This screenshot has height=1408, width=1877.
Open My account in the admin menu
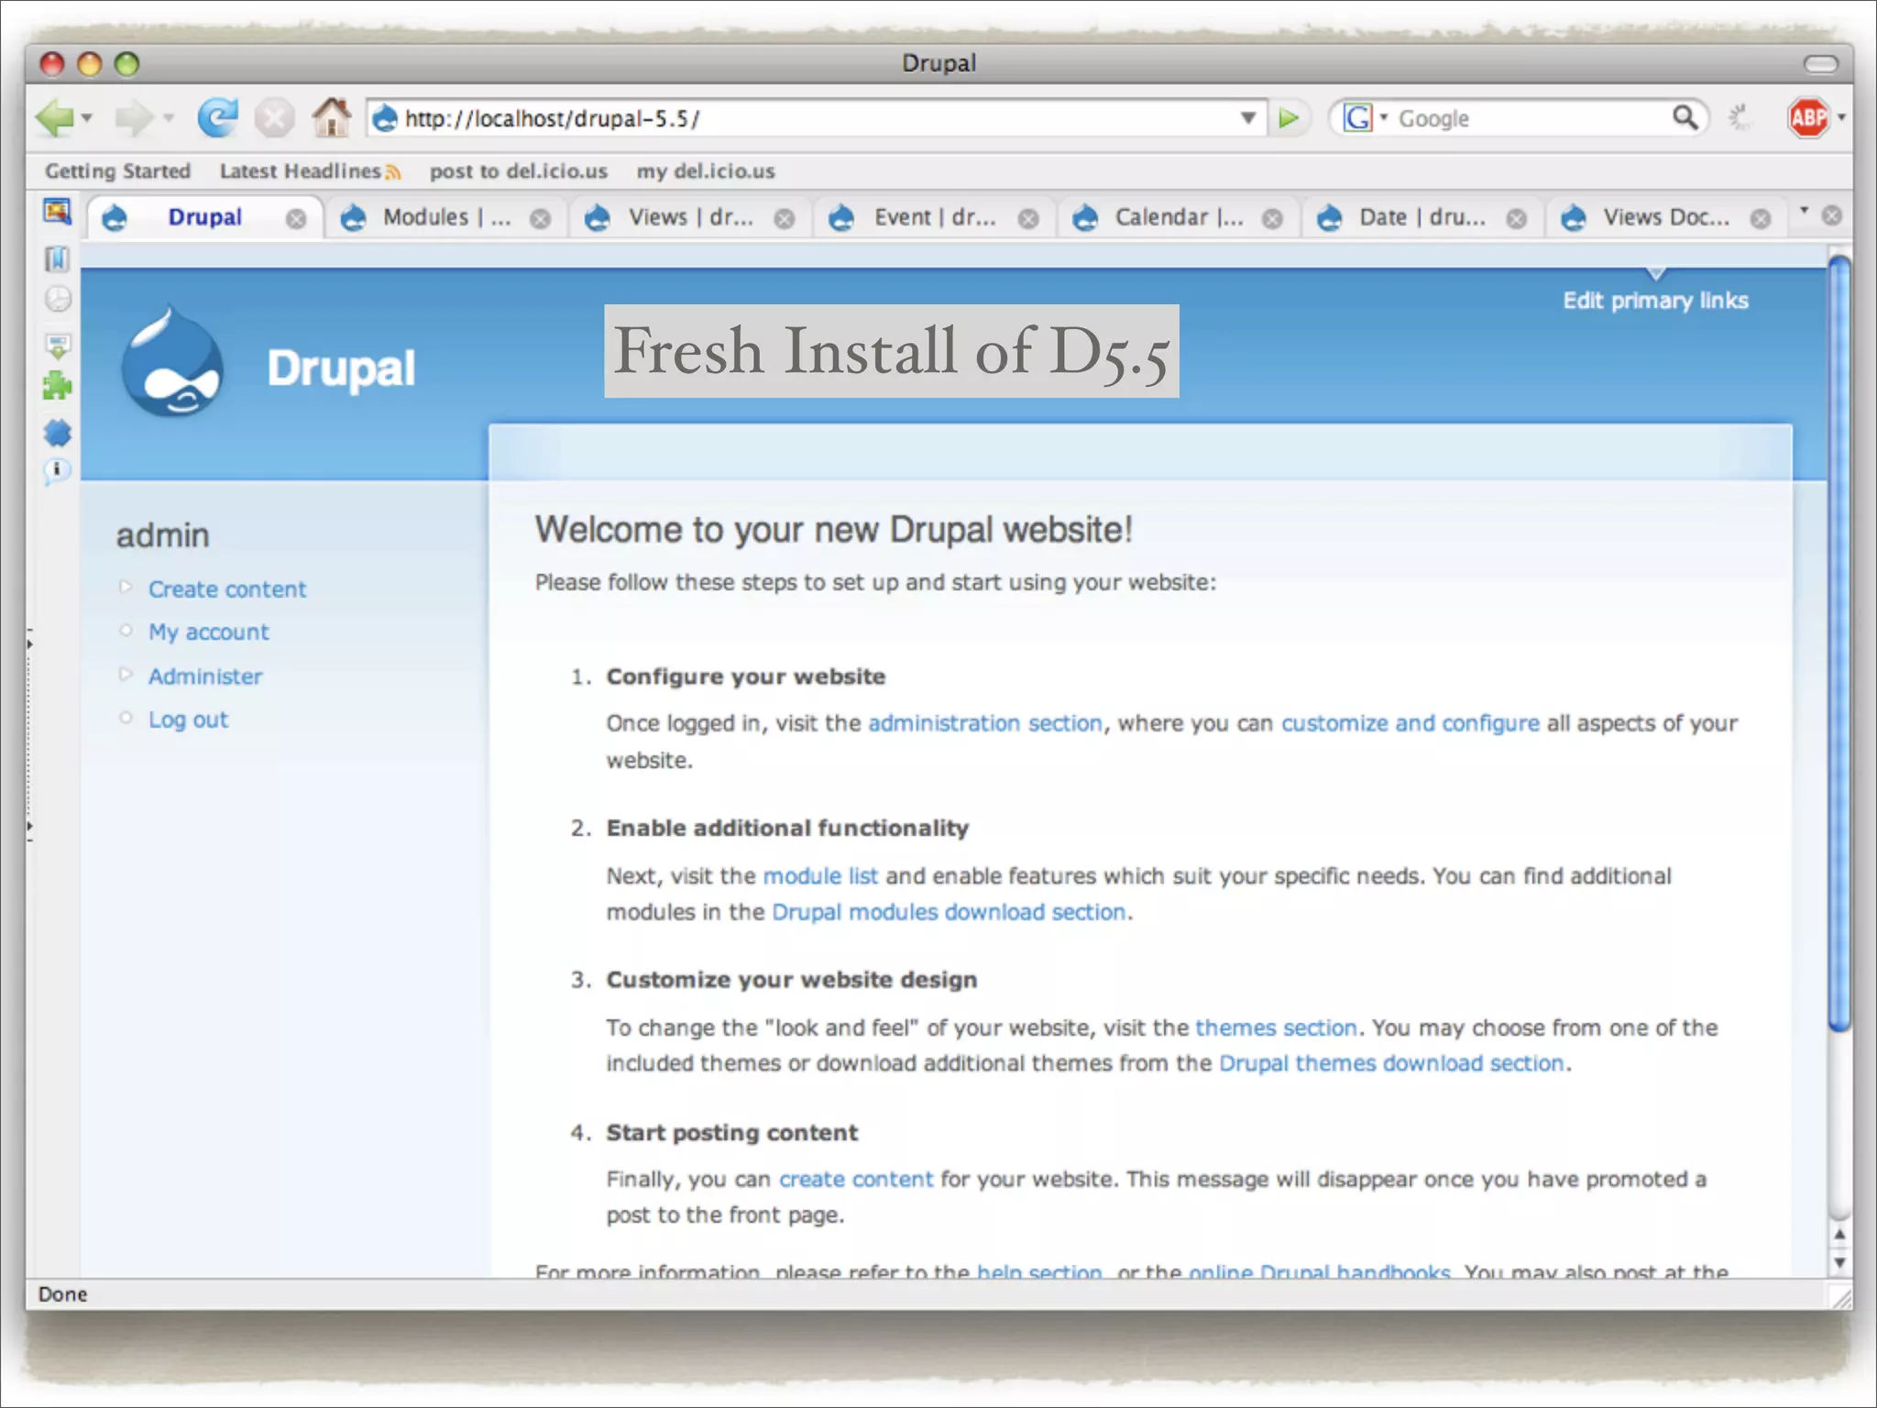coord(209,632)
